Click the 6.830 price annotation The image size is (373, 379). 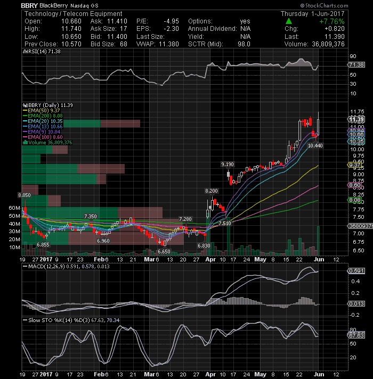(204, 246)
